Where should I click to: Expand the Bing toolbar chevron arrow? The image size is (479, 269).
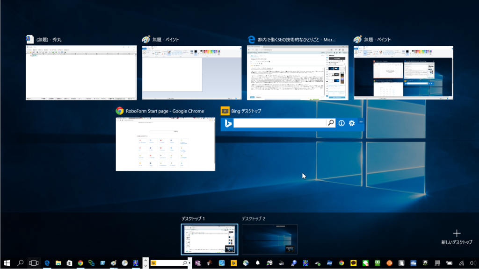click(190, 263)
